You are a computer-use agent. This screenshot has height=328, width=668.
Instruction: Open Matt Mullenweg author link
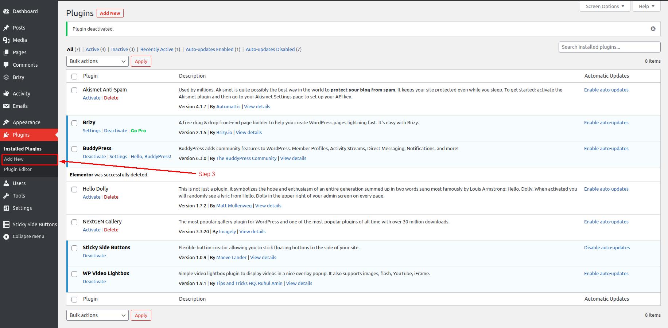(x=234, y=206)
